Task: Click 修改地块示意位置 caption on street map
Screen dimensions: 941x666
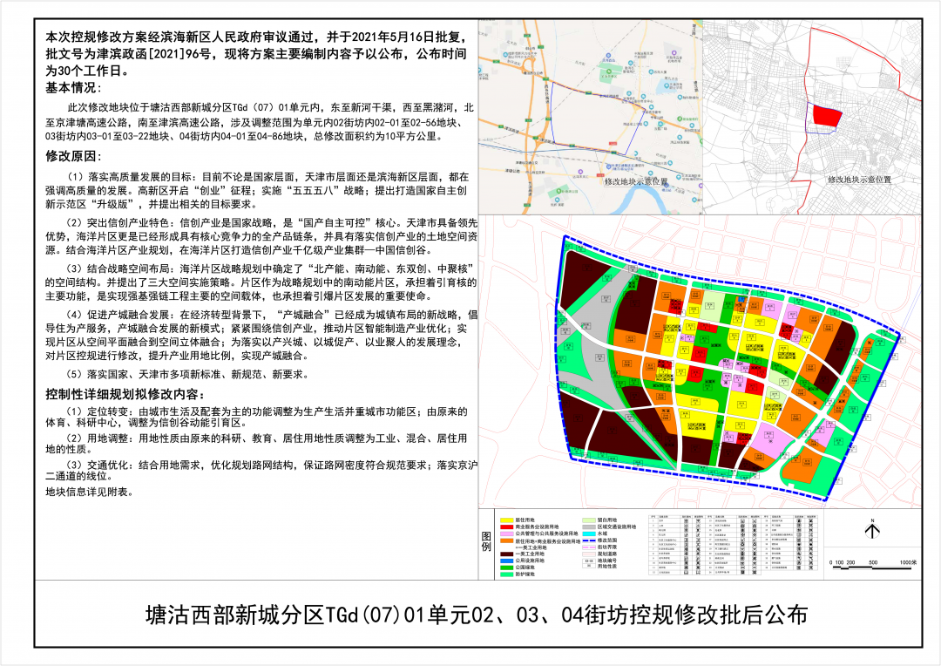Action: tap(635, 180)
